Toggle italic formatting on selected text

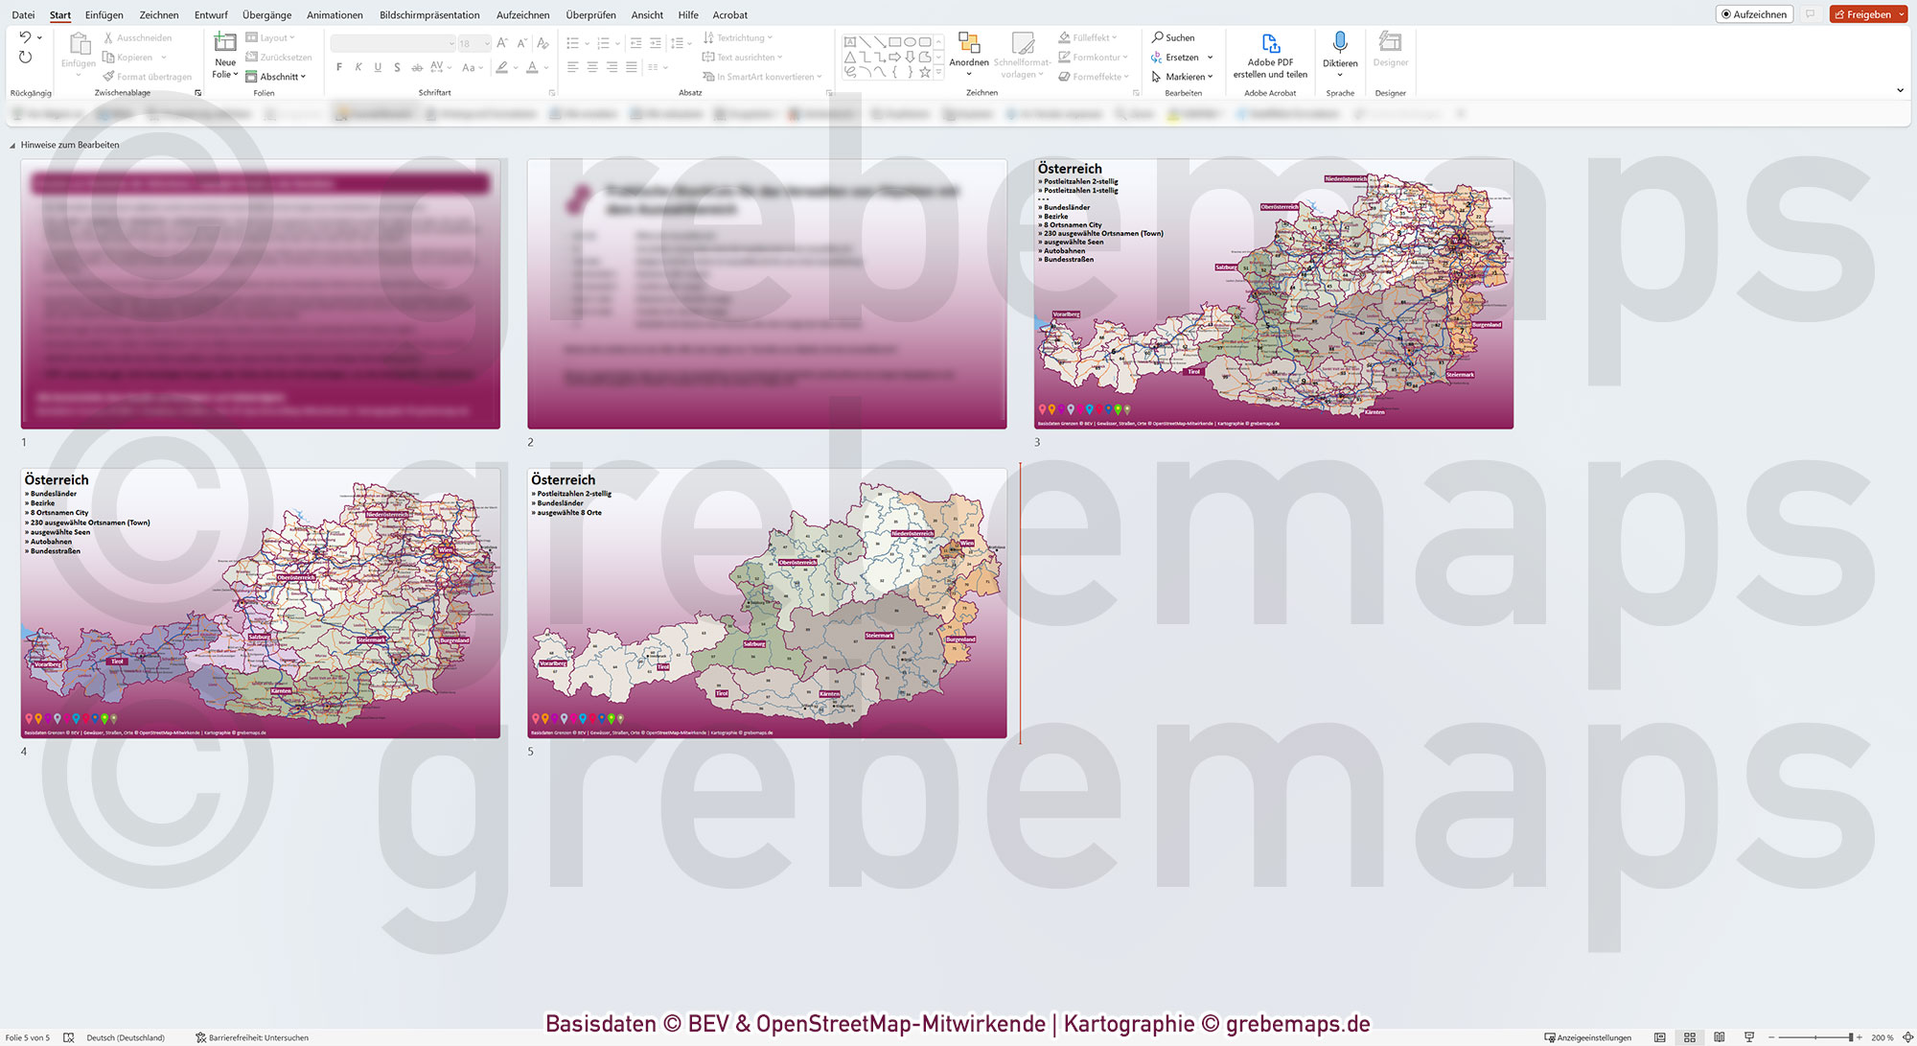[x=358, y=67]
